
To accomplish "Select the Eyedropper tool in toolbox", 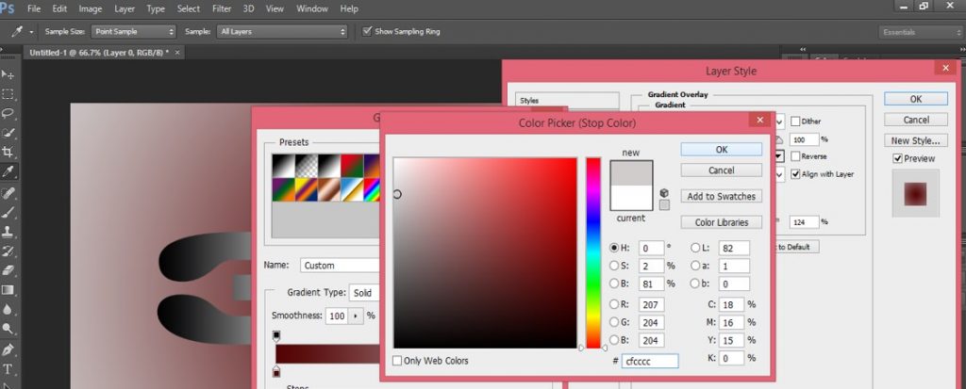I will [x=8, y=171].
